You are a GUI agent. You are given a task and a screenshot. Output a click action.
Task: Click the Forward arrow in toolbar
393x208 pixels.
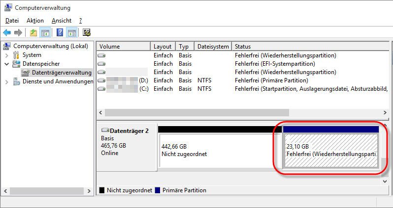click(x=18, y=33)
